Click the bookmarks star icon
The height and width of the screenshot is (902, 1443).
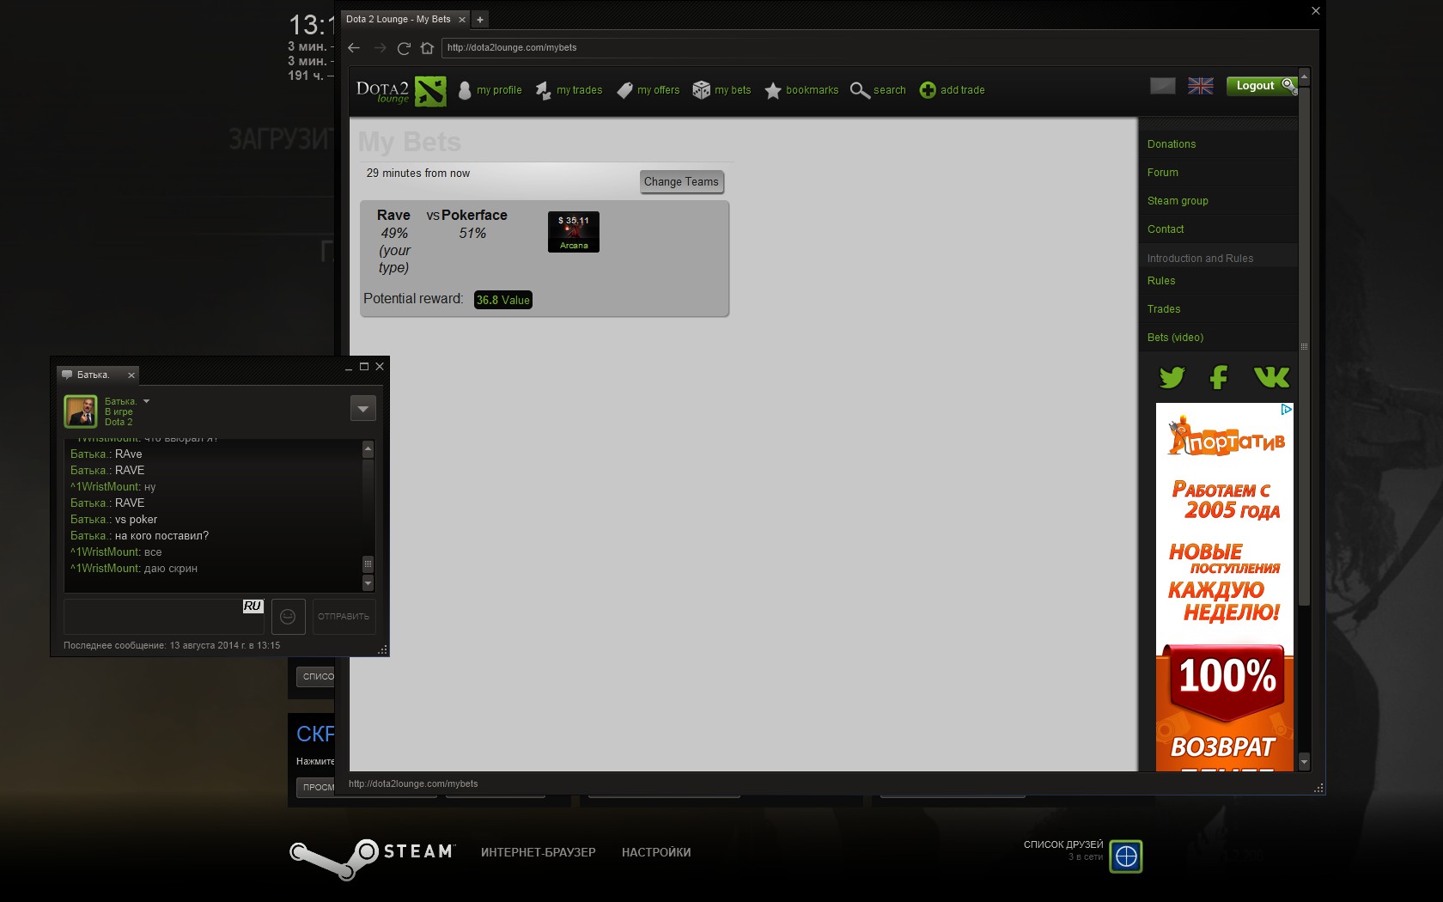point(773,90)
